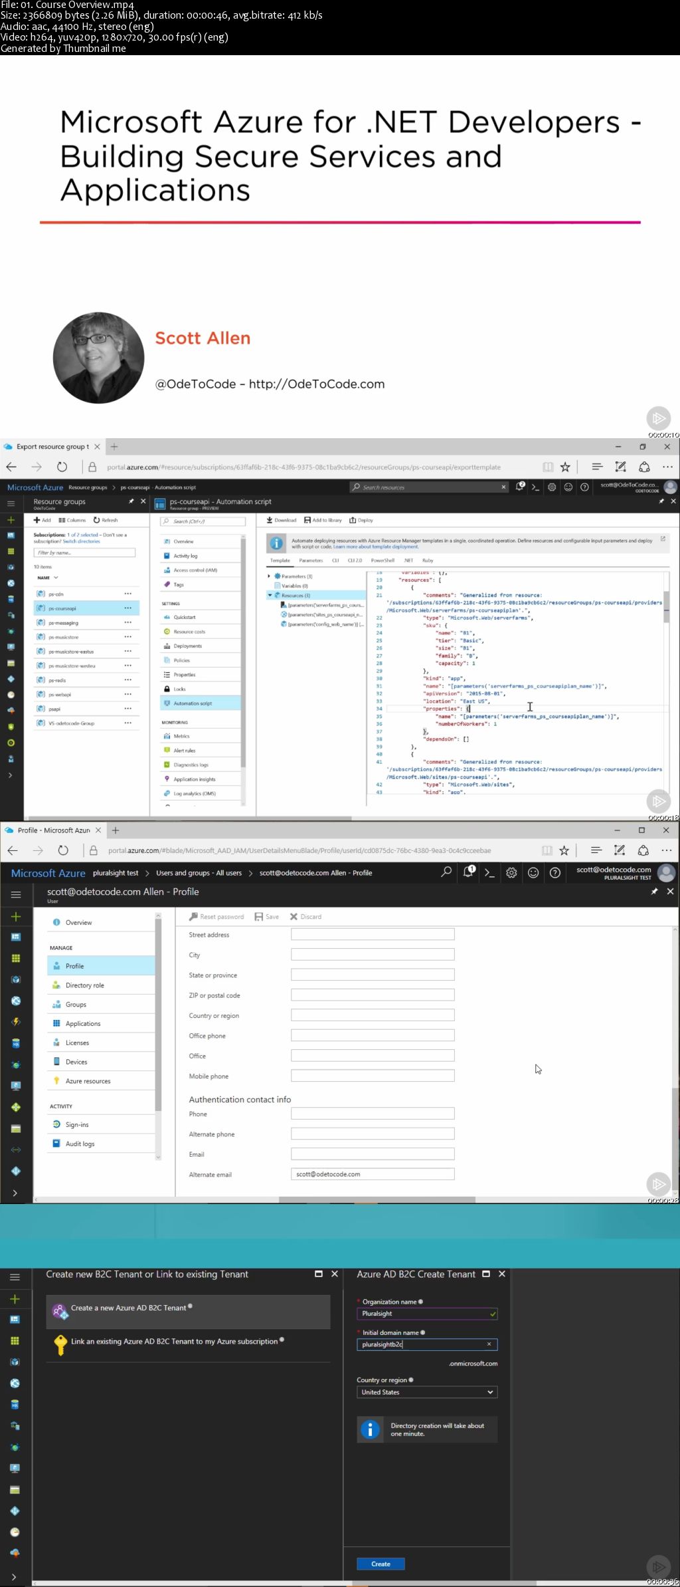Click Search resources box in Azure header

tap(429, 487)
